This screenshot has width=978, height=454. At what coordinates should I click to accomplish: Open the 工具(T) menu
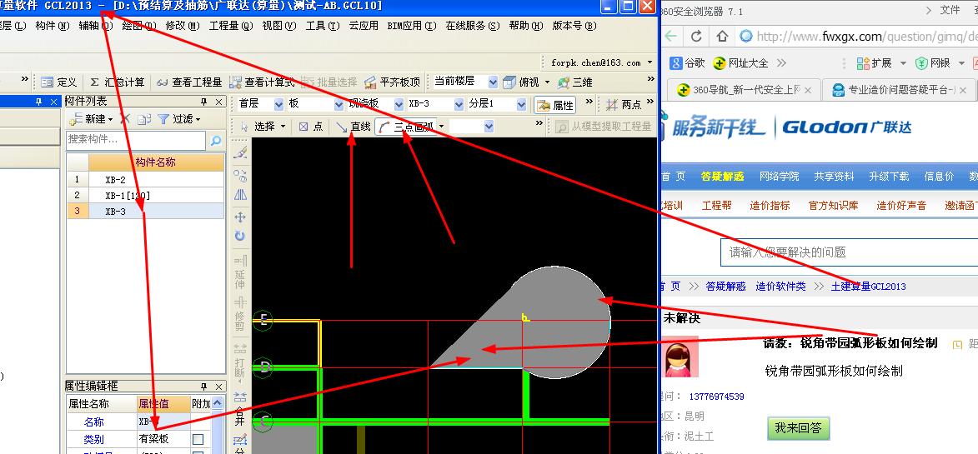point(323,26)
